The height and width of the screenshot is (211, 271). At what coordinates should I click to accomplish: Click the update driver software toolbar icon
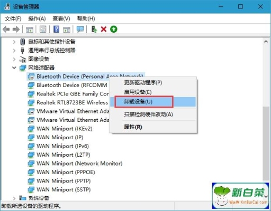click(x=94, y=29)
